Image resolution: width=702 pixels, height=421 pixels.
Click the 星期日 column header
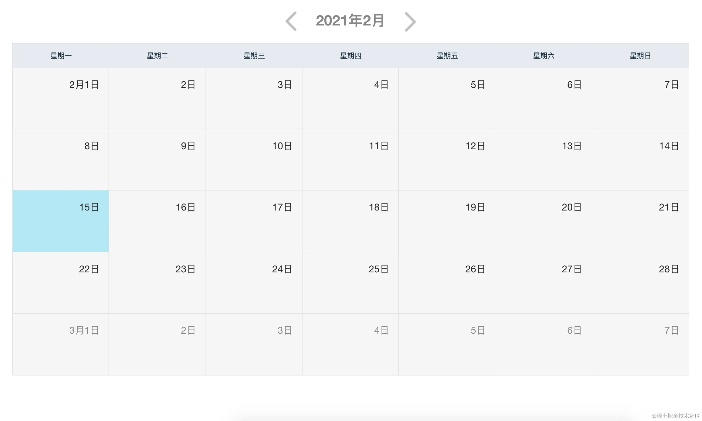click(640, 56)
